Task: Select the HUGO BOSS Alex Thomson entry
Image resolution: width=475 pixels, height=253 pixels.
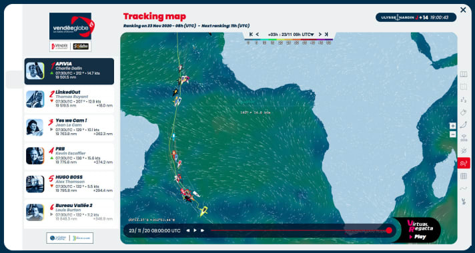Action: [69, 184]
